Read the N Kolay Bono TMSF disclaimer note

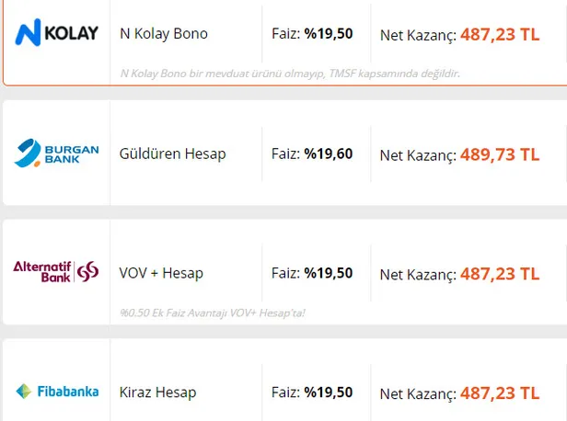coord(289,73)
